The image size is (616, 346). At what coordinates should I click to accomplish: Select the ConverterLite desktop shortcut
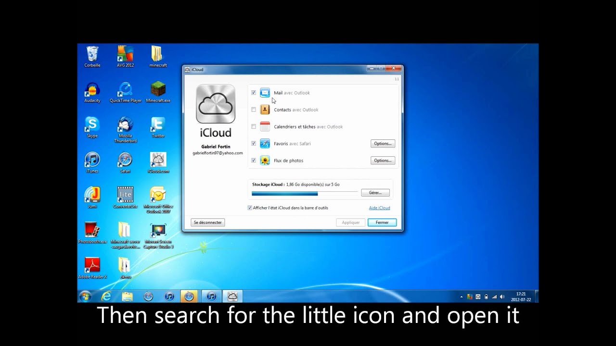click(125, 198)
